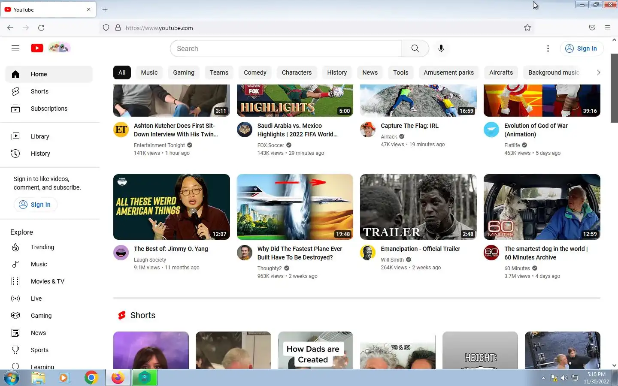This screenshot has width=618, height=386.
Task: Select the All filter chip
Action: (122, 72)
